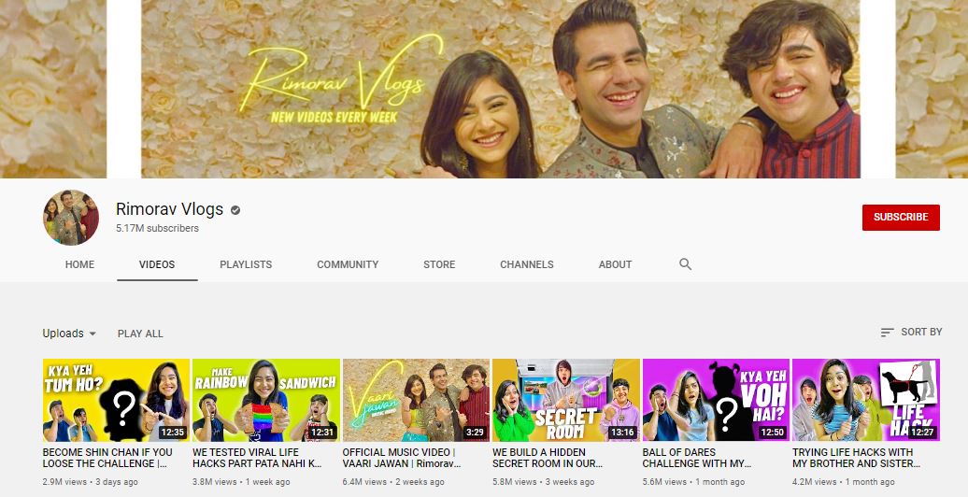
Task: Open Official Music Video Vaari Jawan title
Action: tap(402, 458)
